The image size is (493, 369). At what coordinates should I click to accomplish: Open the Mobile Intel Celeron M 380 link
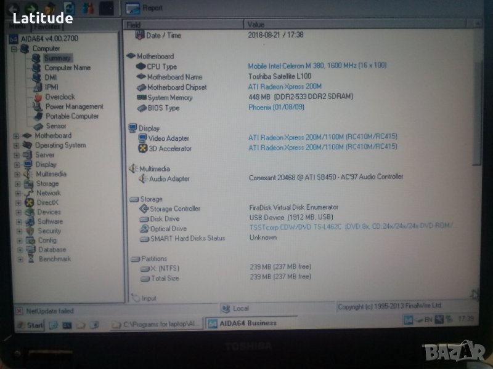pyautogui.click(x=317, y=66)
